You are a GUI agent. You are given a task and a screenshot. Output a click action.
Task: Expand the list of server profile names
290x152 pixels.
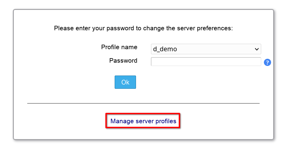pos(206,49)
